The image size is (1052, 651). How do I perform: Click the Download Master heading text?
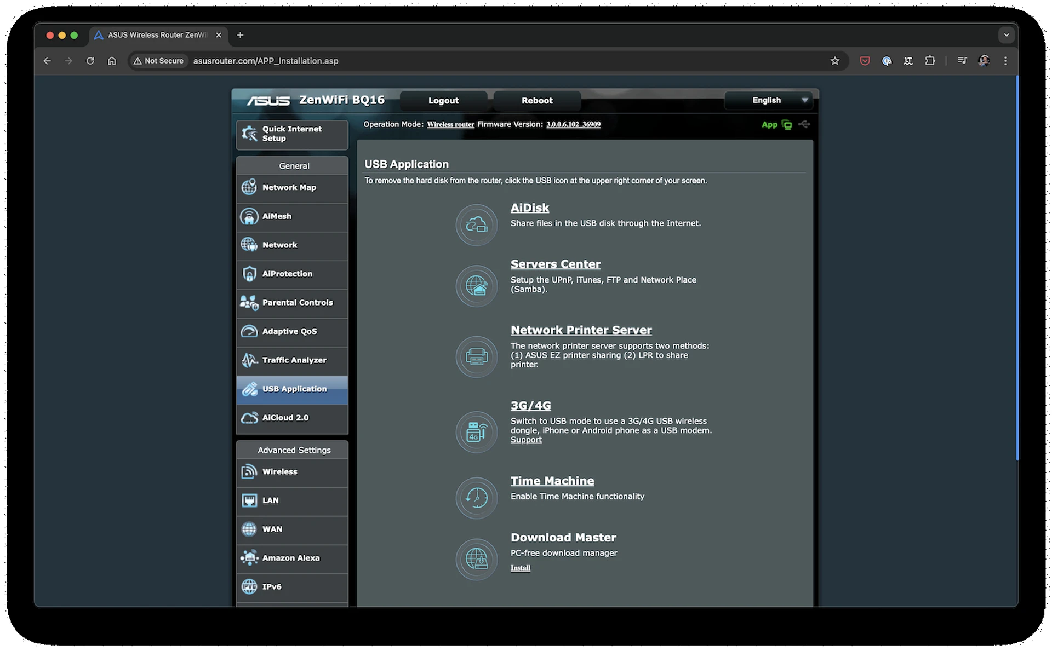[563, 538]
